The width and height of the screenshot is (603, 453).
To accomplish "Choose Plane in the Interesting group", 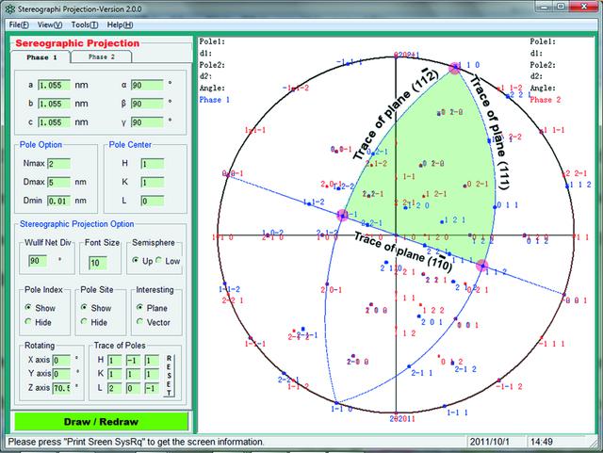I will [139, 307].
